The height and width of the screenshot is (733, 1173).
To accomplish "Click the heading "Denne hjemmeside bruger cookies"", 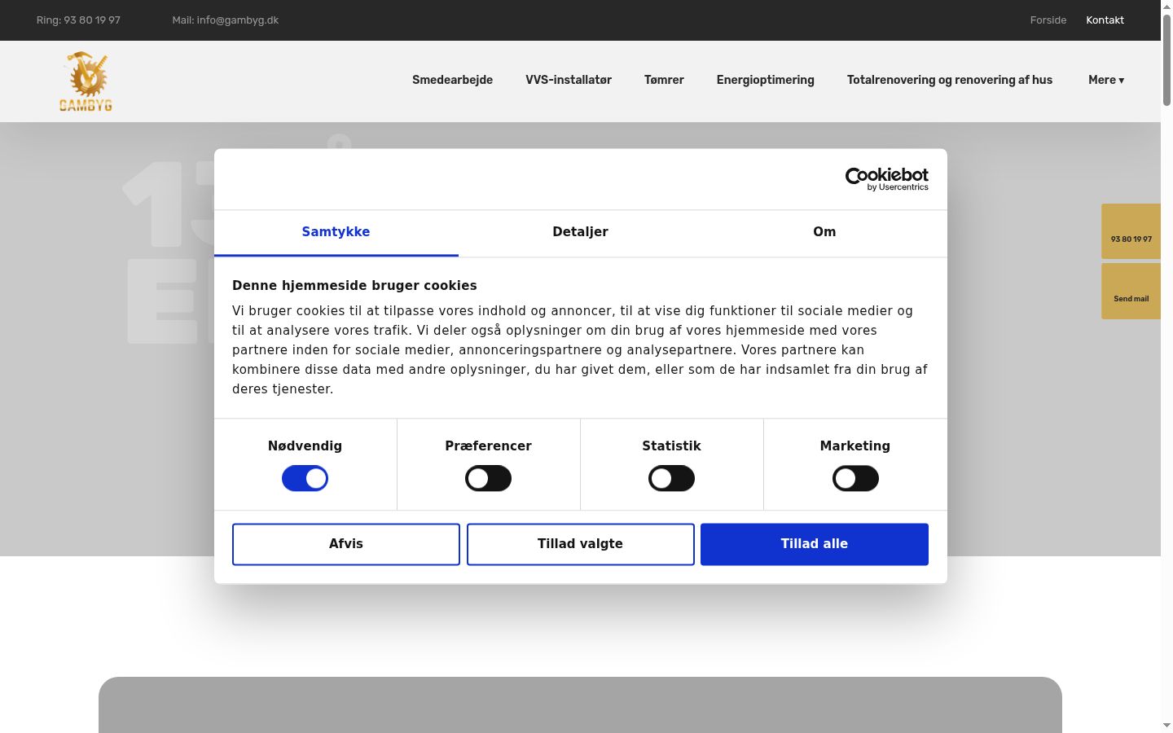I will (x=354, y=286).
